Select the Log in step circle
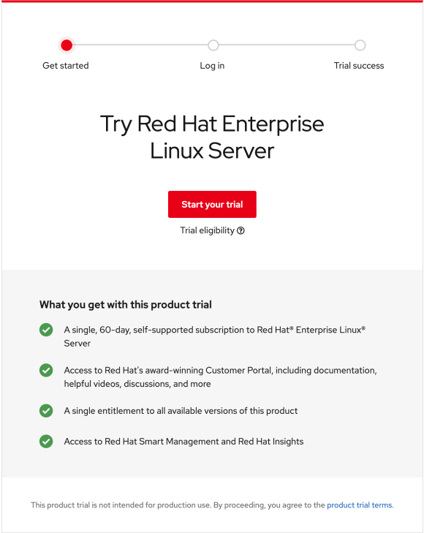The width and height of the screenshot is (424, 533). pos(213,45)
